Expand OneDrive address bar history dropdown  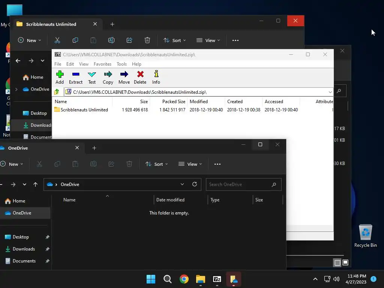pyautogui.click(x=182, y=184)
